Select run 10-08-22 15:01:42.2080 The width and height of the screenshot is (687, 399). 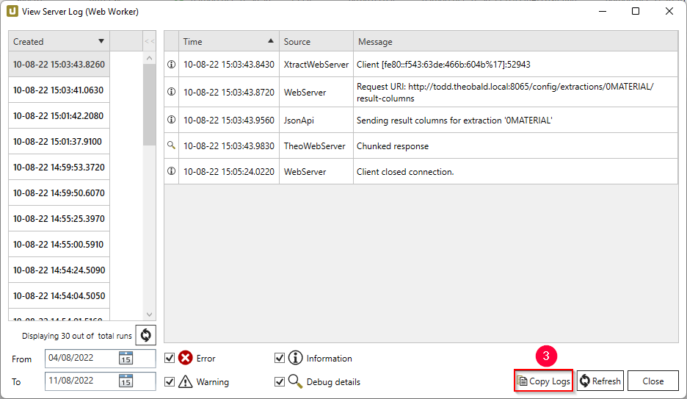(x=59, y=116)
